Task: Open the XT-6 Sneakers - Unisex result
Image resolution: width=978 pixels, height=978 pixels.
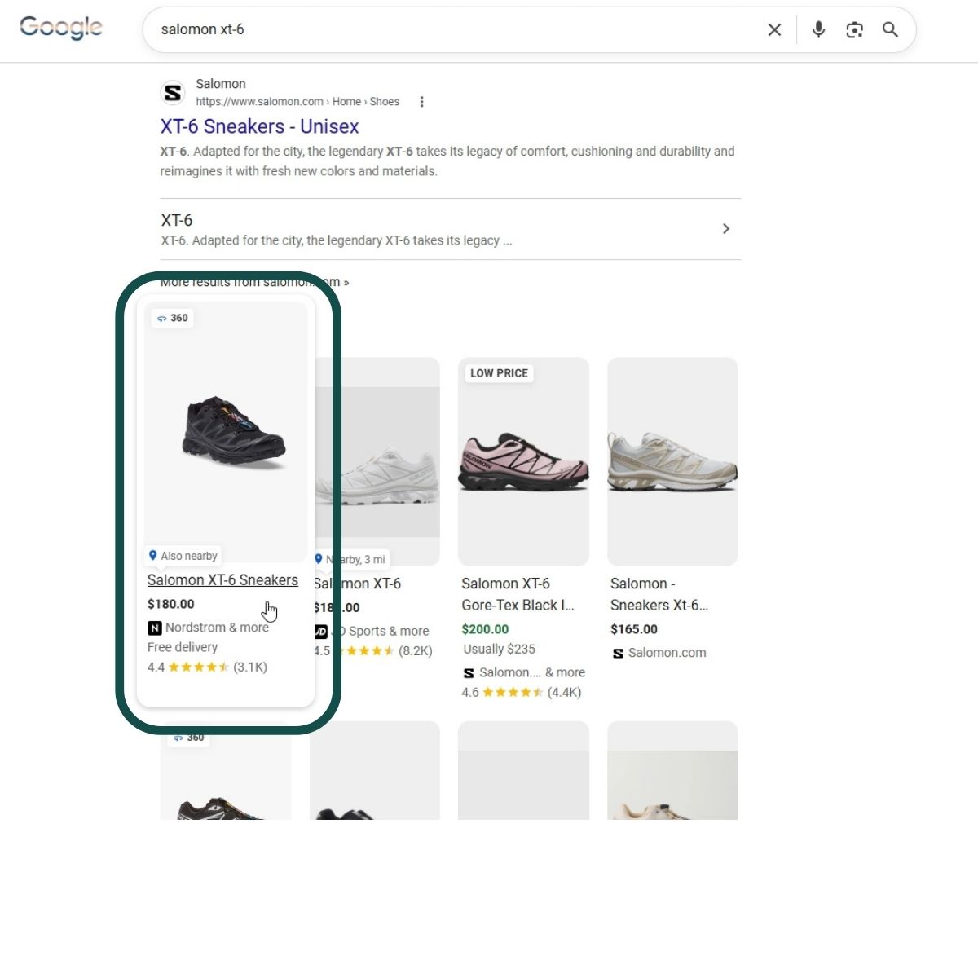Action: pos(259,126)
